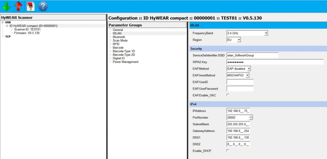Click the WPA2.Key password field
Screen dimensions: 327x159
pos(275,62)
